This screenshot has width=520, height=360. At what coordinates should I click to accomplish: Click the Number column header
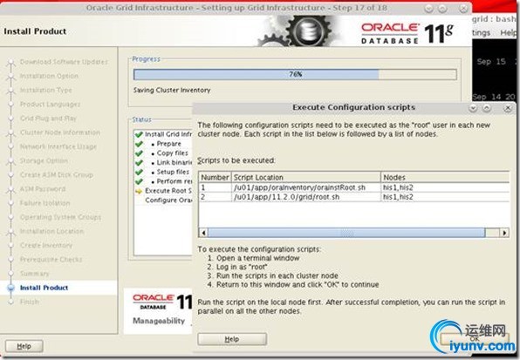point(215,177)
